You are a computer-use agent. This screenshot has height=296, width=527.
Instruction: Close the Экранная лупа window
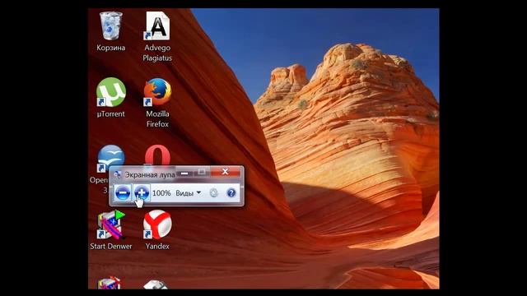coord(225,172)
